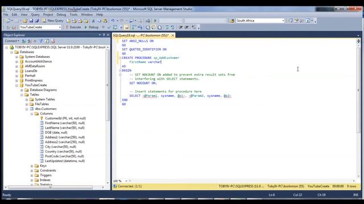Screen dimensions: 364x204
Task: Expand the AccountAtAGlance database node
Action: tap(16, 62)
